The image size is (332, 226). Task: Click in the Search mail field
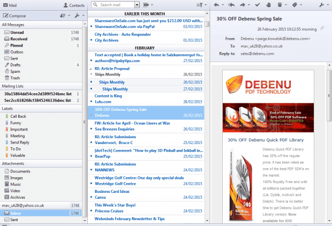(x=115, y=5)
